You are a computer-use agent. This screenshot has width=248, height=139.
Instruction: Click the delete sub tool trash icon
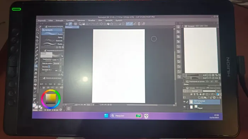(63, 47)
